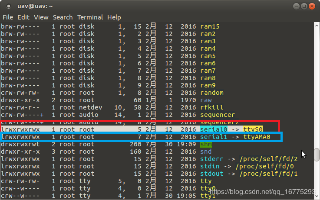Open the Edit menu

pyautogui.click(x=23, y=17)
